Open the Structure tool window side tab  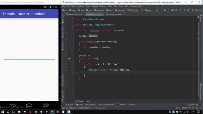[63, 32]
